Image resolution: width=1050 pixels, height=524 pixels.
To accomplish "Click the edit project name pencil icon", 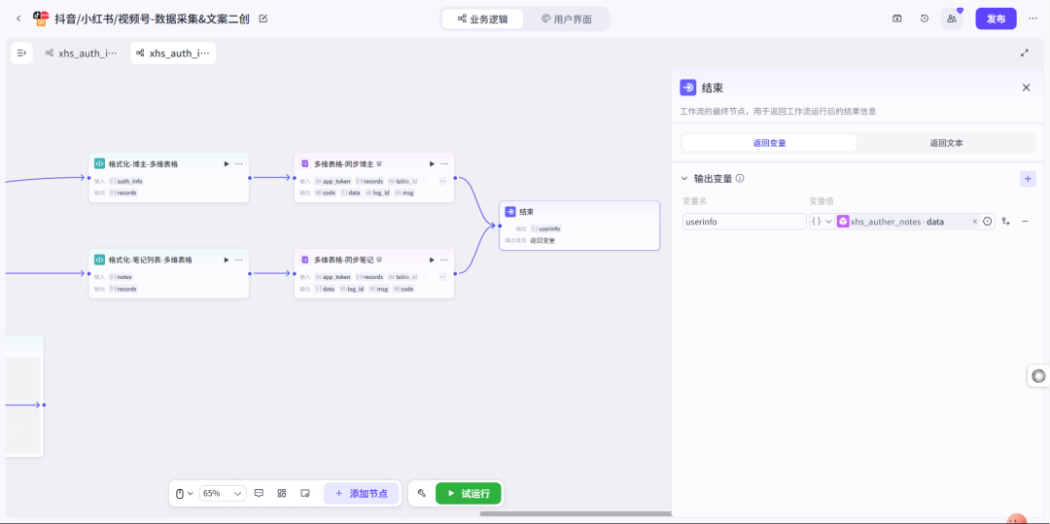I will tap(263, 18).
